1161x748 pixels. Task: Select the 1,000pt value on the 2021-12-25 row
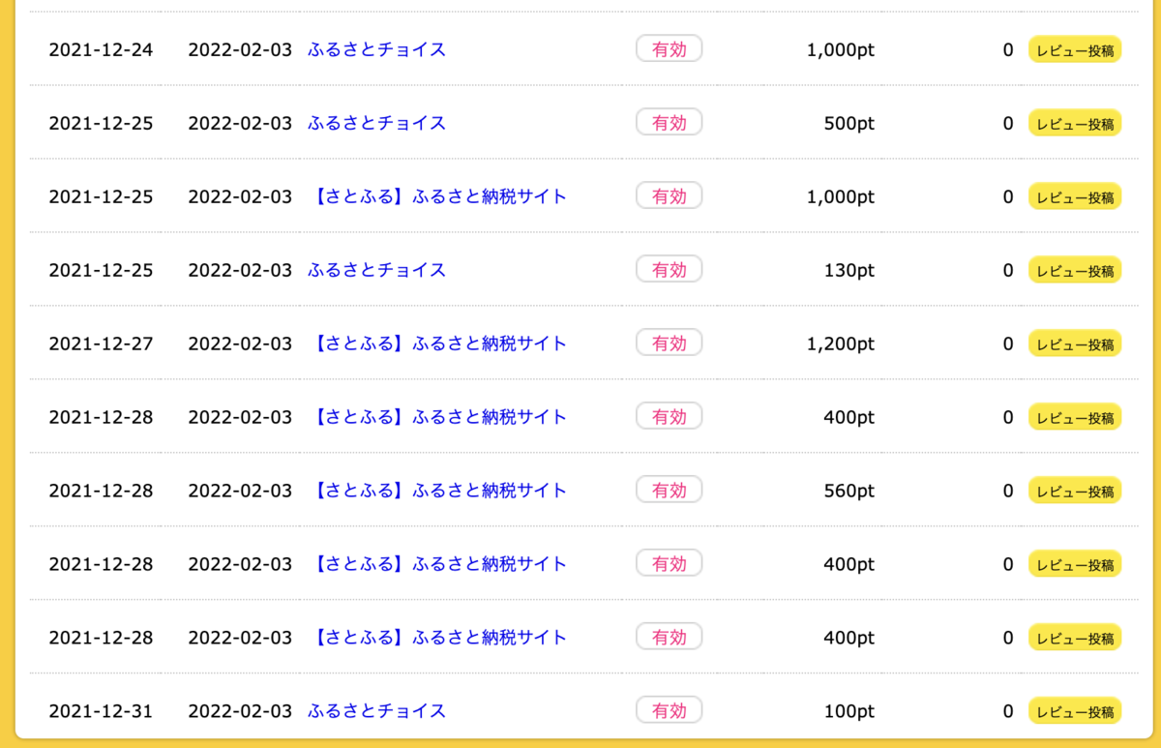click(x=840, y=196)
